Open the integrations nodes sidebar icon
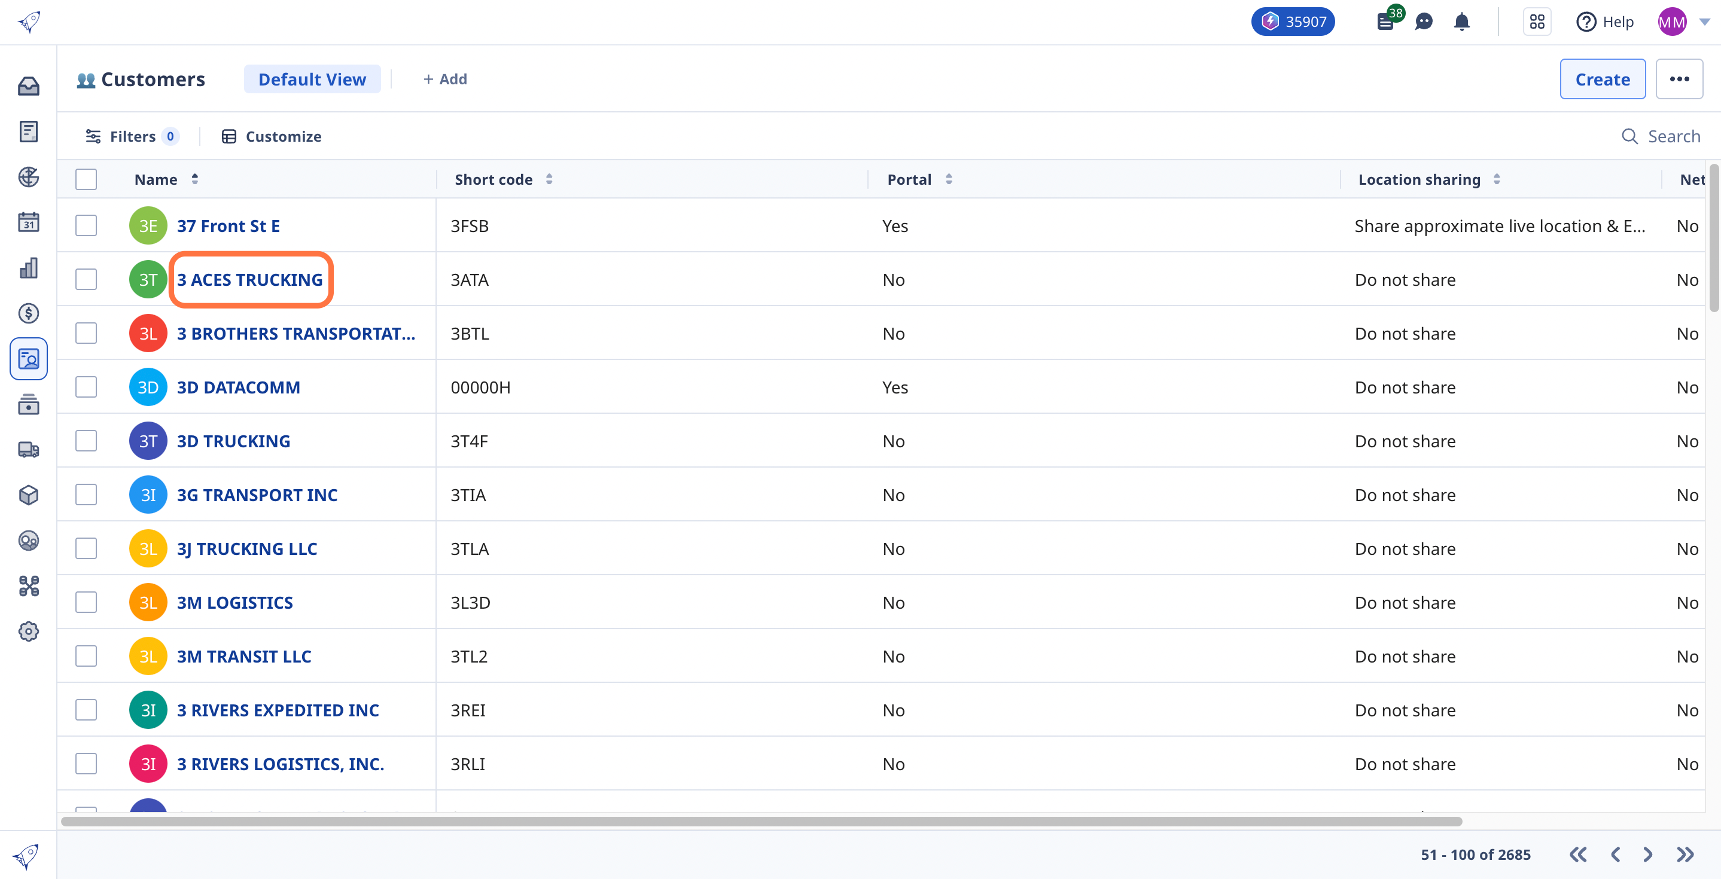1721x879 pixels. pos(29,586)
